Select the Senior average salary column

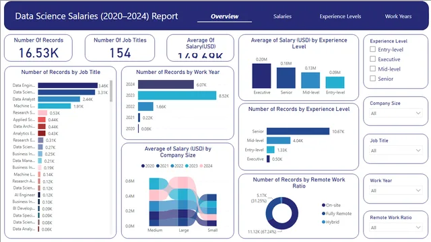pos(286,78)
